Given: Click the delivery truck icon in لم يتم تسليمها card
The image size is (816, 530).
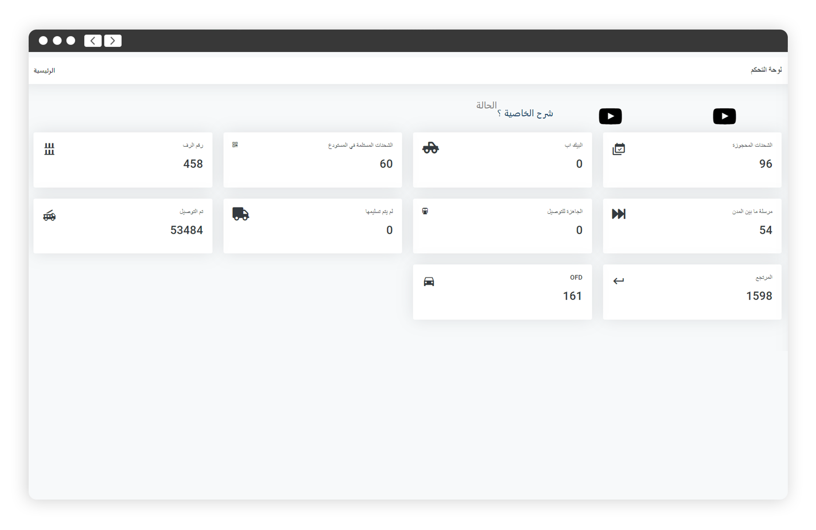Looking at the screenshot, I should [241, 214].
